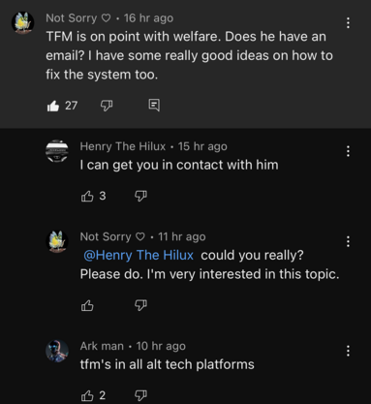The image size is (371, 404).
Task: Like the top Not Sorry comment
Action: tap(53, 106)
